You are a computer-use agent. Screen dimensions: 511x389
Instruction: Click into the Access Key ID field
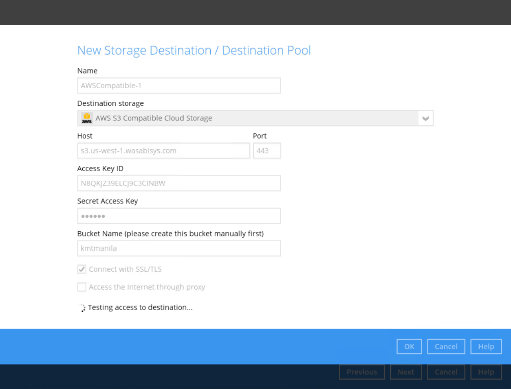pos(179,184)
